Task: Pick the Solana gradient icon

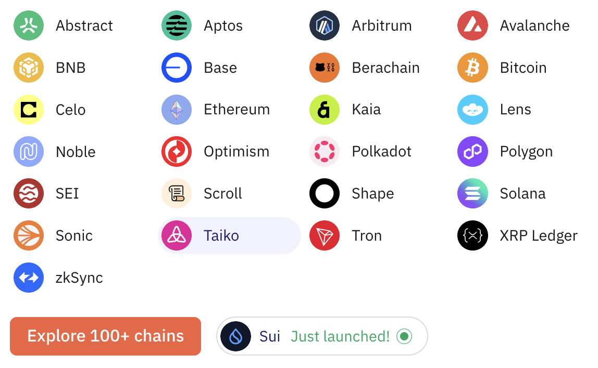Action: click(472, 193)
